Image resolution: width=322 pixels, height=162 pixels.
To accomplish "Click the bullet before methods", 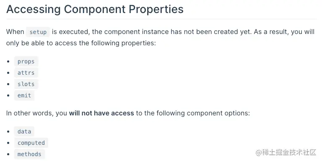I will [8, 154].
